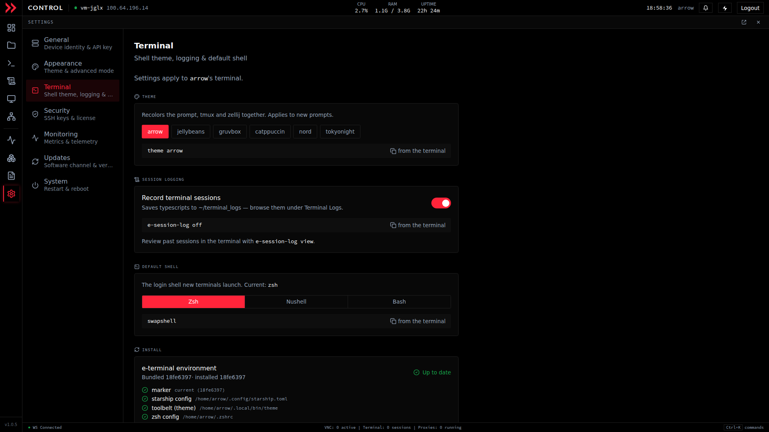Open General settings section
Viewport: 769px width, 432px height.
73,43
